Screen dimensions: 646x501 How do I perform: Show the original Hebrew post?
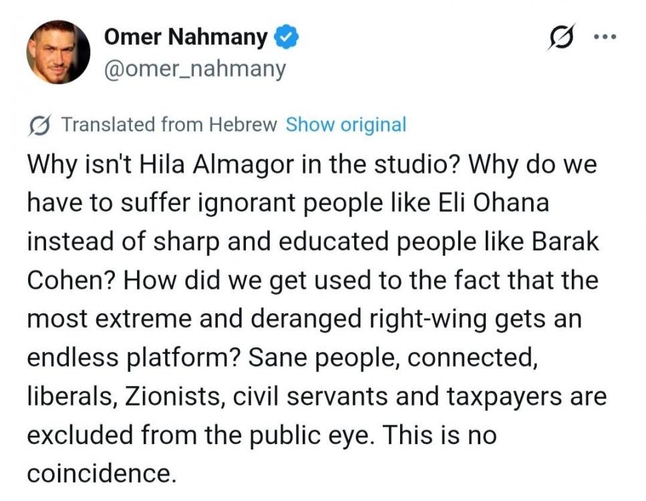point(345,125)
